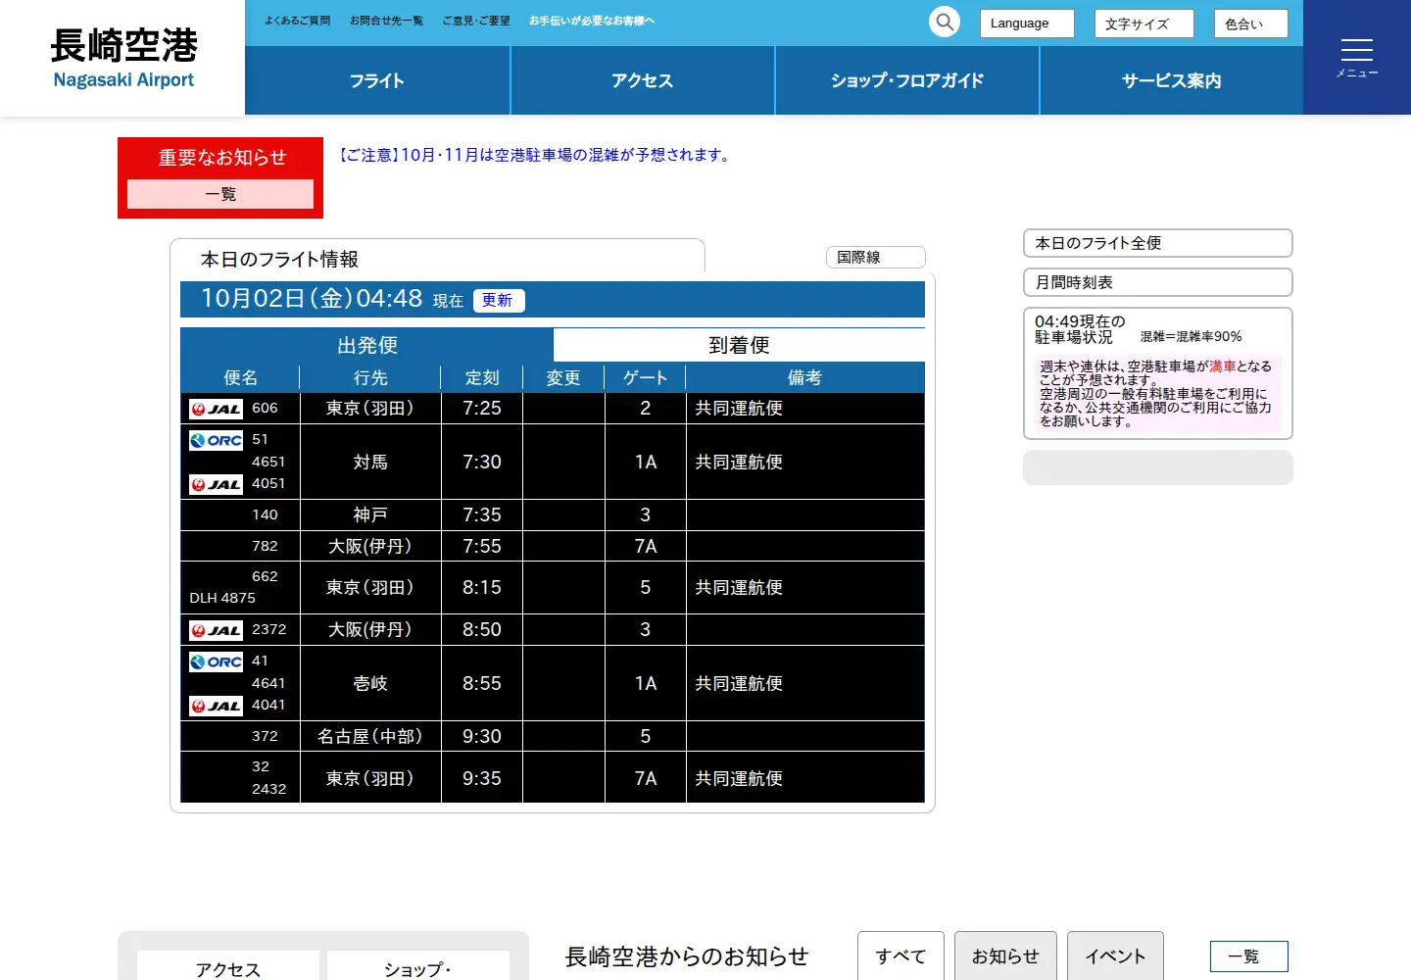Click the JAL logo beside flight 4041
1411x980 pixels.
216,706
